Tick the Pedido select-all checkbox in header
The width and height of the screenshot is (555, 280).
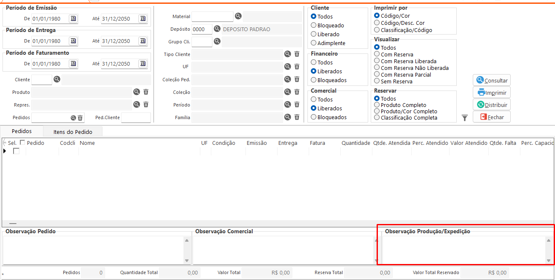pyautogui.click(x=22, y=143)
